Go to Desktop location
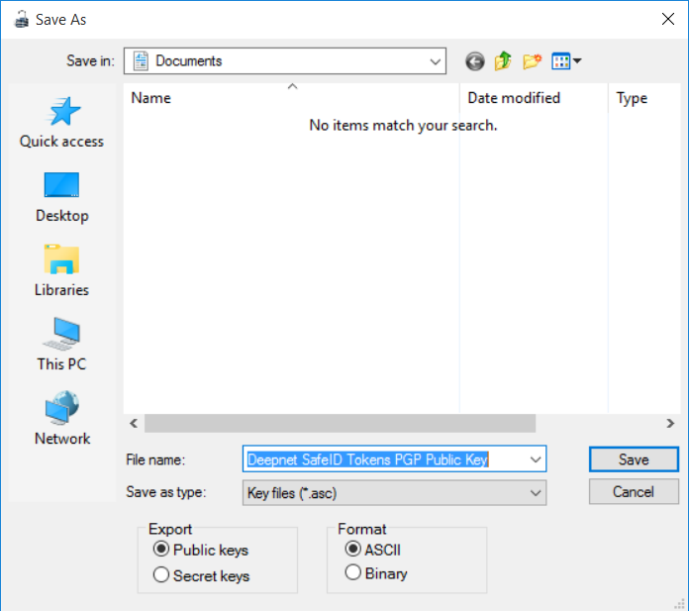Screen dimensions: 689x611 click(61, 197)
